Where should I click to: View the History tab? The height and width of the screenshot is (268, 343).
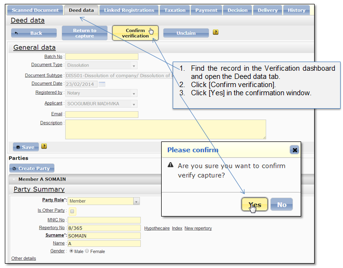296,10
